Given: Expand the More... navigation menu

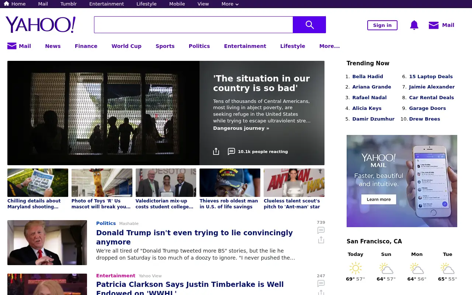Looking at the screenshot, I should (x=329, y=46).
